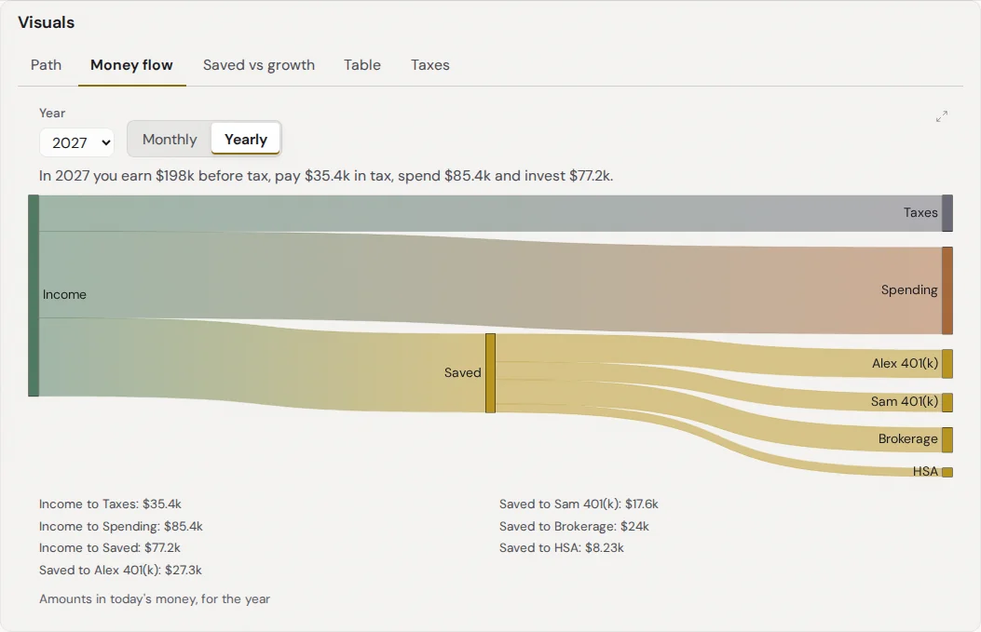The image size is (981, 632).
Task: Open the Table tab
Action: [x=362, y=65]
